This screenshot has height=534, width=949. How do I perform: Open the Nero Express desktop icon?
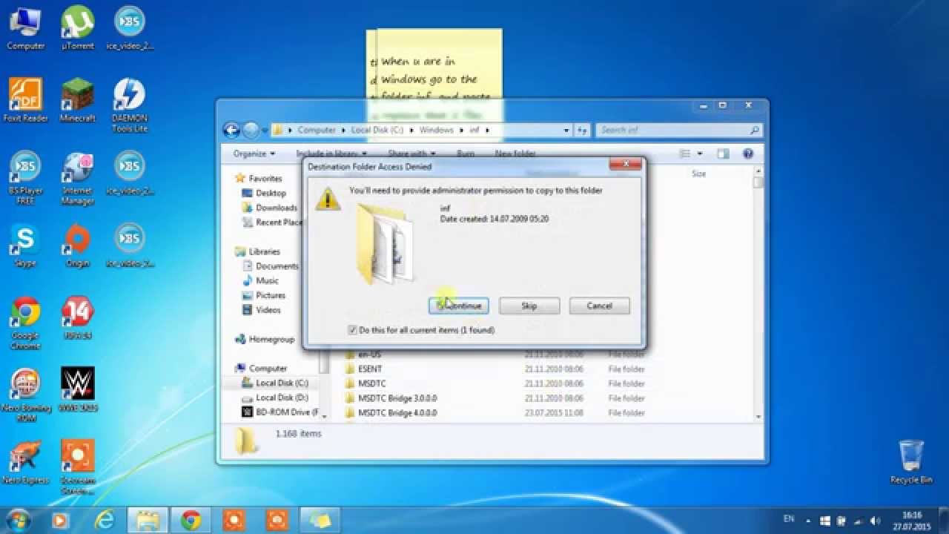coord(26,462)
